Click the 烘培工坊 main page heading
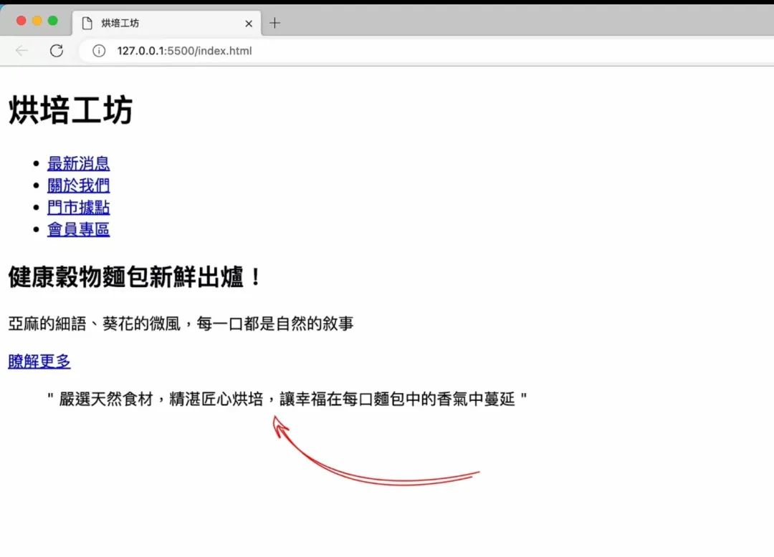Screen dimensions: 774x557 (70, 112)
